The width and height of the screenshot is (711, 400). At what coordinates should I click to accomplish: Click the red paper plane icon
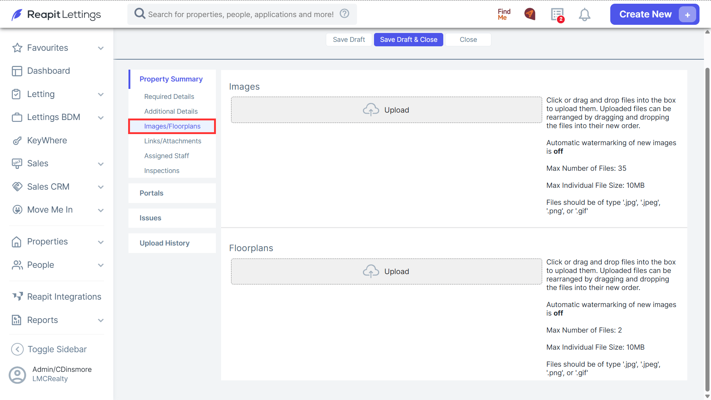tap(530, 14)
